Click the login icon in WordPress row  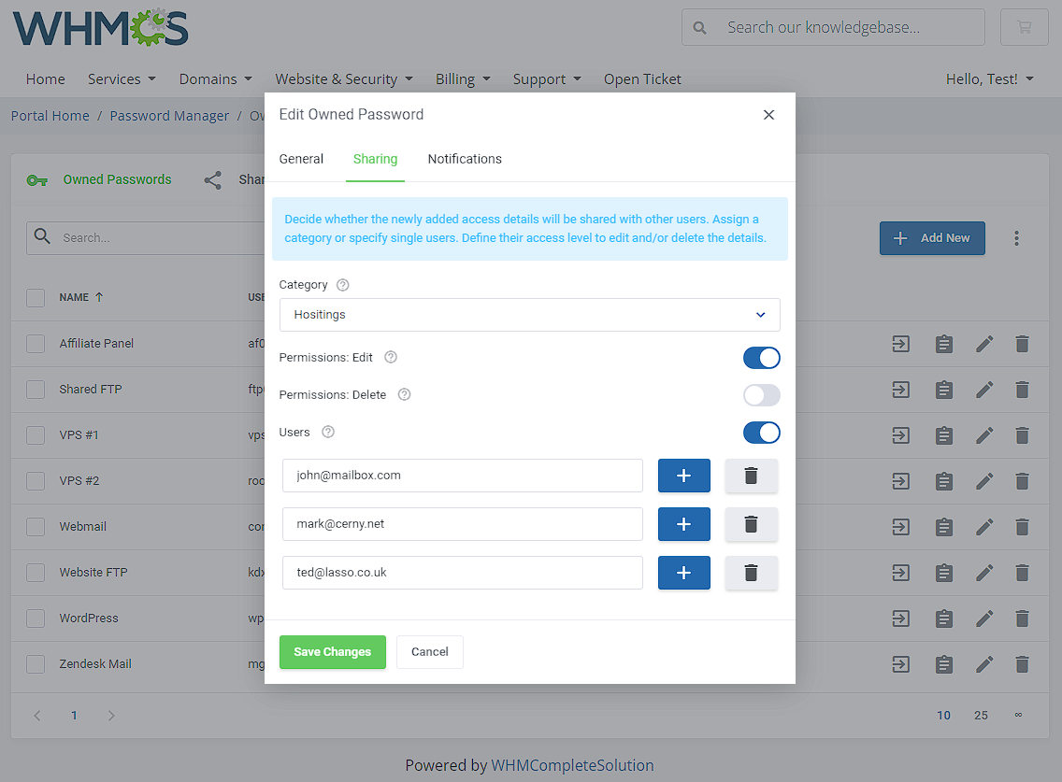pyautogui.click(x=901, y=618)
